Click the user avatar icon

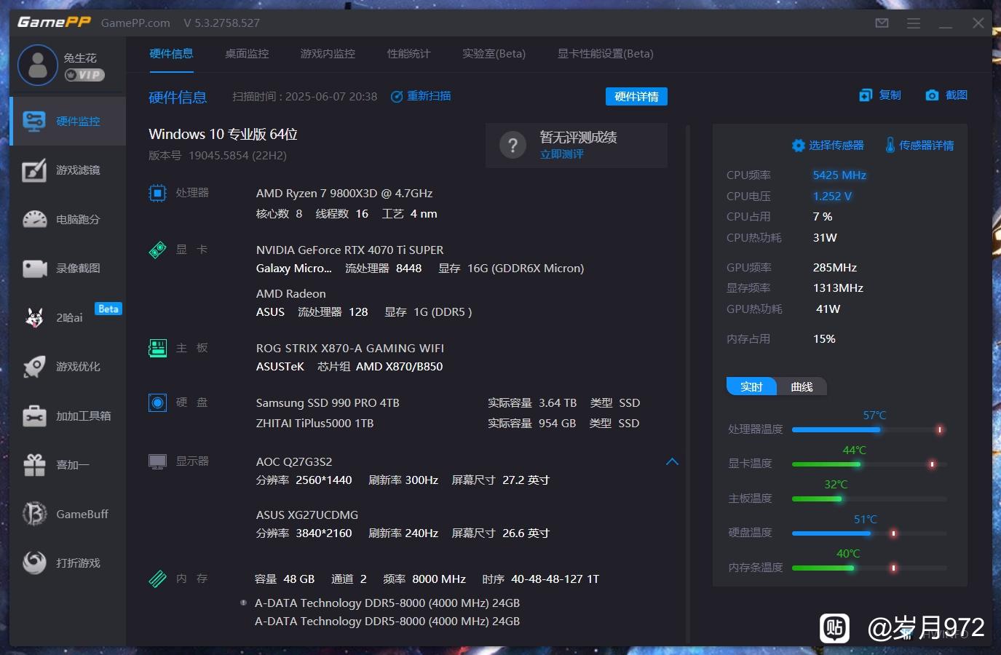[x=38, y=65]
